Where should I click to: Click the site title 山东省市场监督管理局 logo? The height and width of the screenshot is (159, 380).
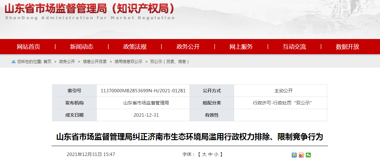point(90,8)
